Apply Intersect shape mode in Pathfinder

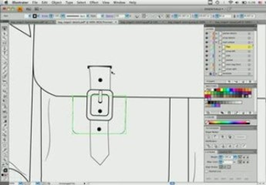(x=223, y=137)
